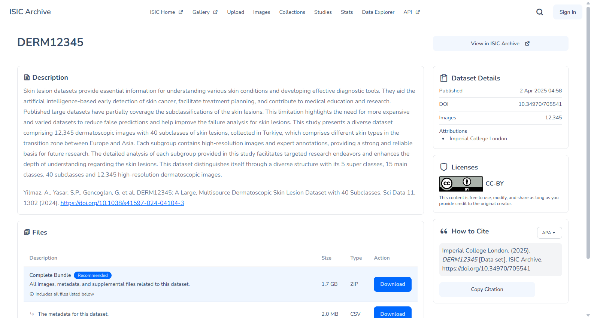Click the sub-item arrow before the metadata row
The height and width of the screenshot is (318, 591).
[x=32, y=314]
